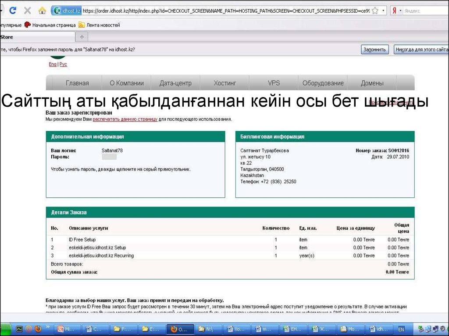449x336 pixels.
Task: Open a new browser tab
Action: tap(82, 37)
